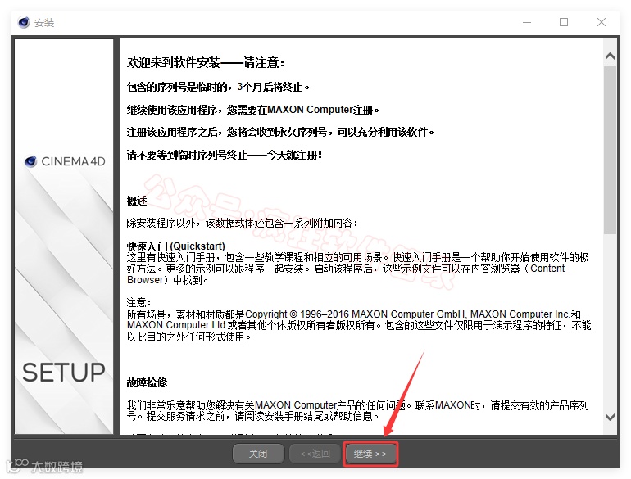The image size is (631, 479).
Task: Click the line 除安装程序以外,该数据载体还包含一系列附加内容:
Action: point(242,223)
